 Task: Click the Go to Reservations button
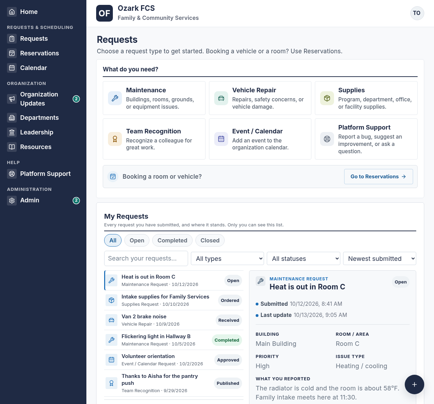click(x=379, y=177)
